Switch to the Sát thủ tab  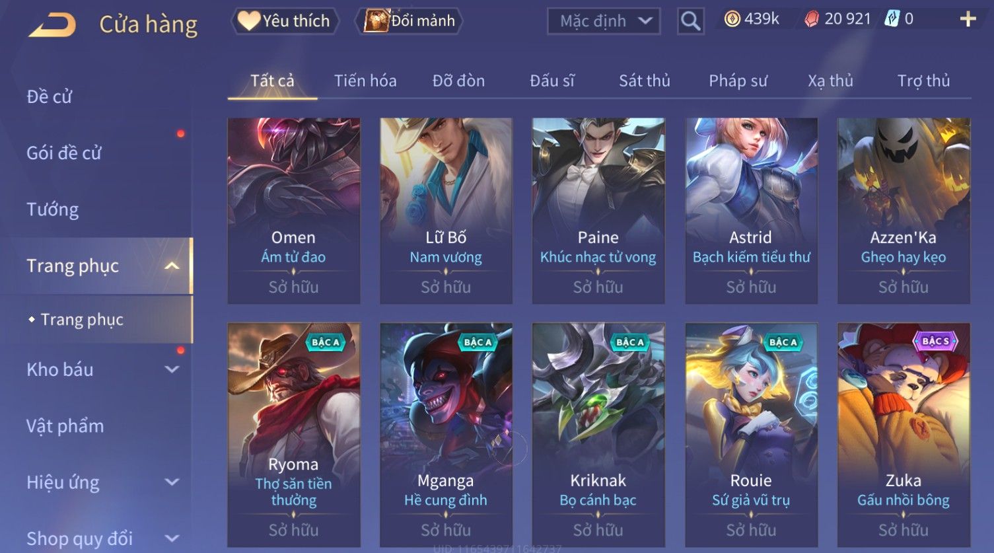point(644,81)
